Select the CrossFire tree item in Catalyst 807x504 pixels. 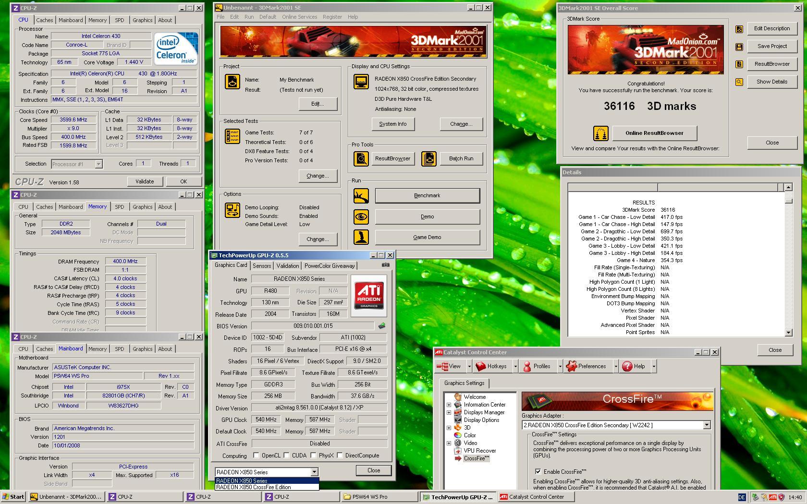[476, 458]
